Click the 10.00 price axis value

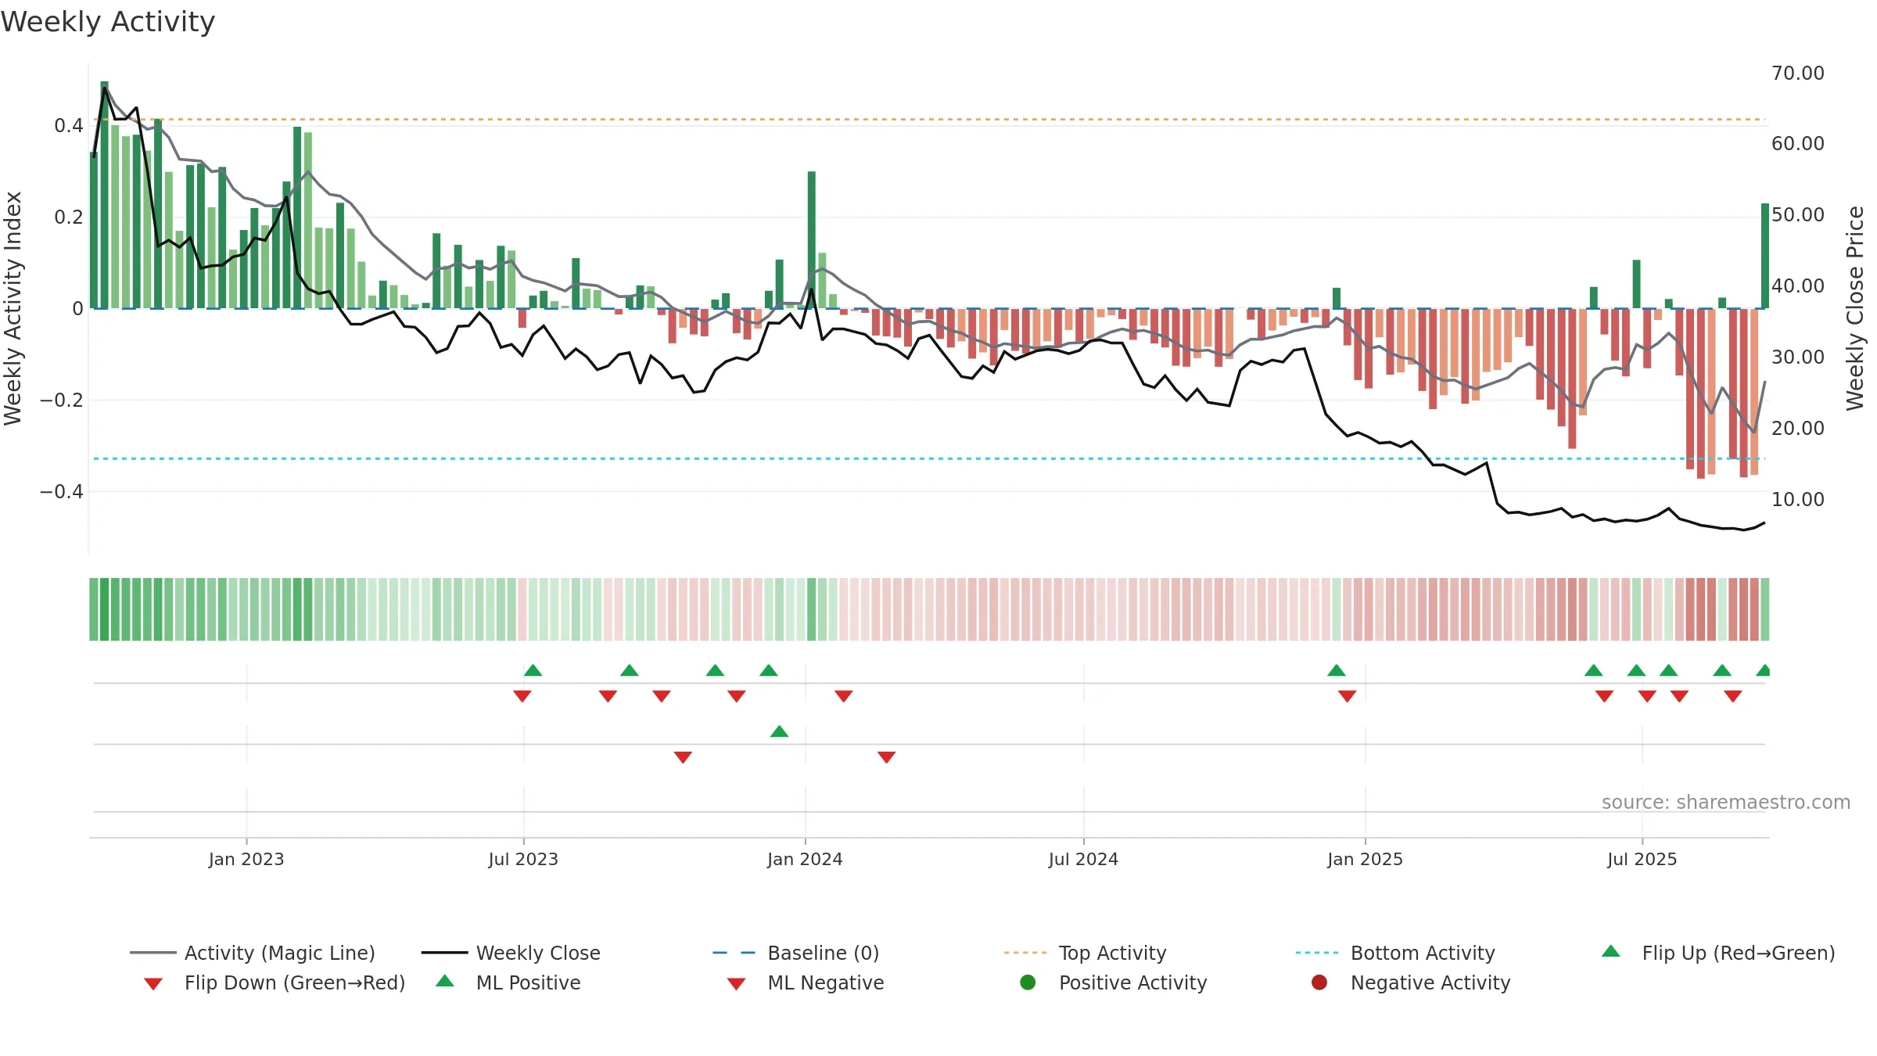coord(1798,500)
